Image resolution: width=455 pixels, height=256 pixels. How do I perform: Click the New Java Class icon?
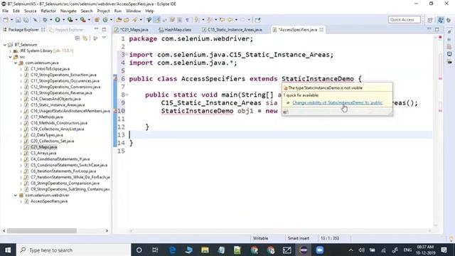(105, 20)
